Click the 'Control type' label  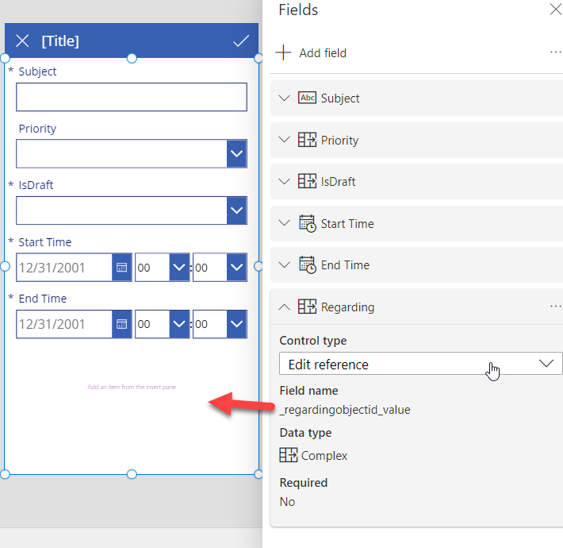tap(313, 341)
